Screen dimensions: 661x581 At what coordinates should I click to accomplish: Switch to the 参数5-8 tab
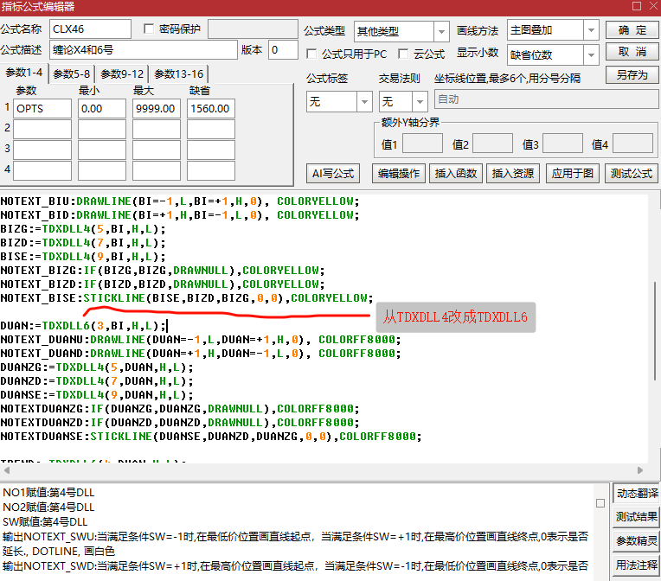coord(71,74)
